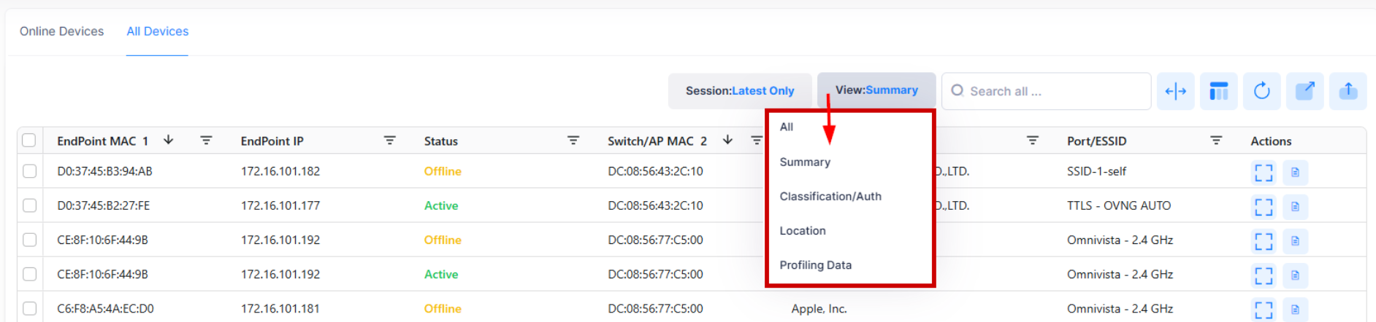Expand details for first row D0:37:45:B3:94:AB
Image resolution: width=1376 pixels, height=322 pixels.
pyautogui.click(x=1264, y=172)
